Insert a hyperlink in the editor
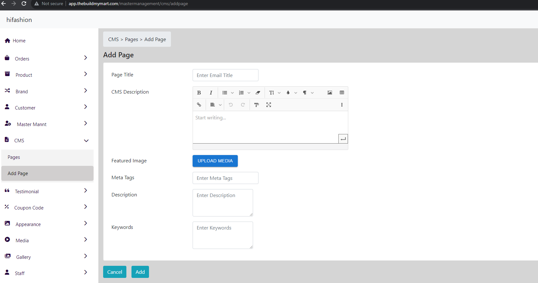 [x=199, y=105]
